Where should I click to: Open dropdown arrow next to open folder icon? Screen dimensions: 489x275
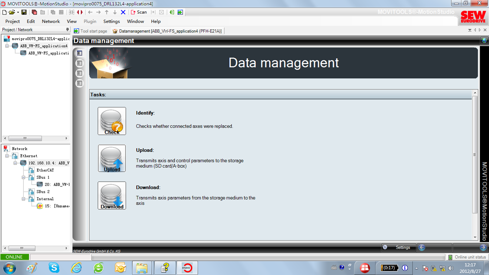point(18,13)
